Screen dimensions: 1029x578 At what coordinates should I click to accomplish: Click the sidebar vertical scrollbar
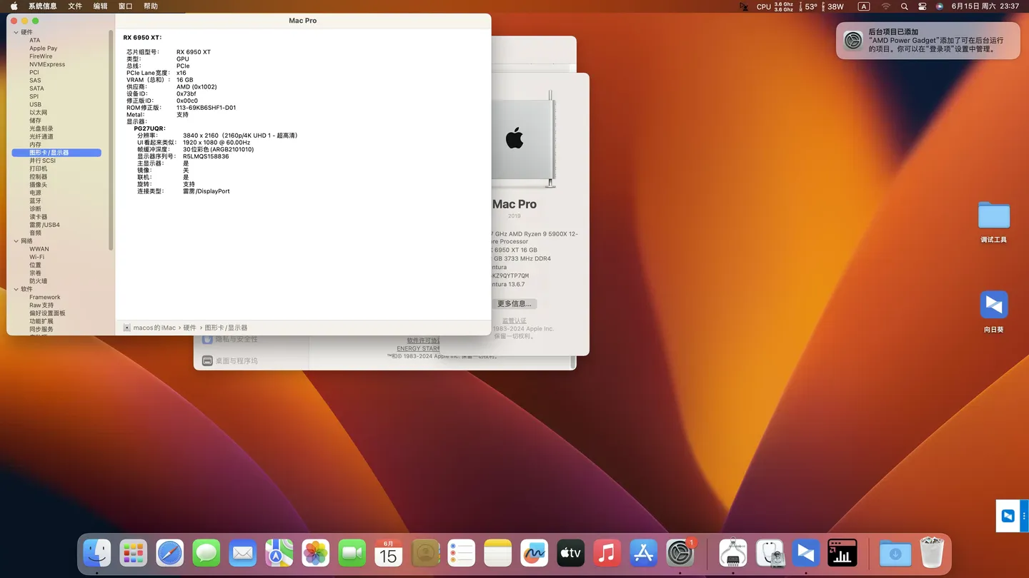tap(111, 139)
